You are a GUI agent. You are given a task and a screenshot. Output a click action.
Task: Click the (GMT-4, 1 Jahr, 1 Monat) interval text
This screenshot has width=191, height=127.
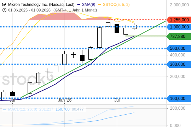(75, 10)
